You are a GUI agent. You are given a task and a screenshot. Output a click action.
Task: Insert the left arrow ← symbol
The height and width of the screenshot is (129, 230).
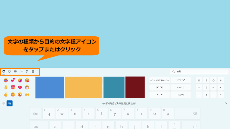coord(214,87)
